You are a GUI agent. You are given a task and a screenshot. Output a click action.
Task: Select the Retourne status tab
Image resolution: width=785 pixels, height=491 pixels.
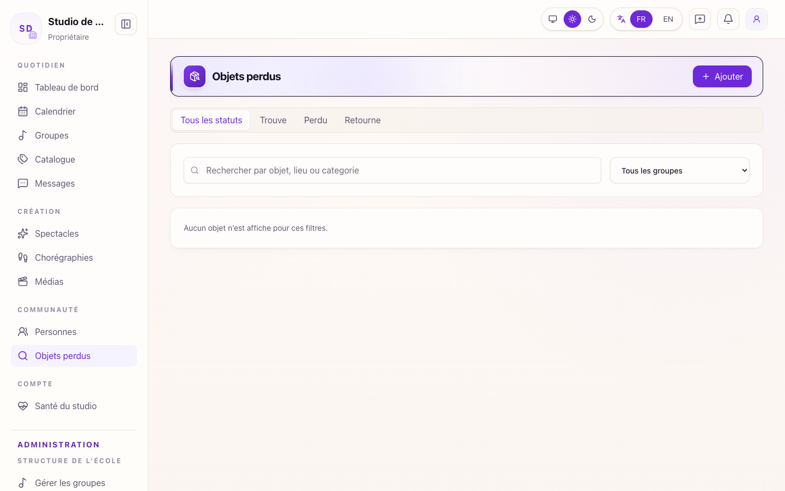click(x=363, y=120)
